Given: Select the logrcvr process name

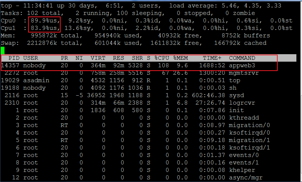Looking at the screenshot, I should pos(242,103).
